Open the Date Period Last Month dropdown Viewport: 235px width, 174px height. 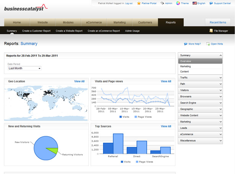tap(24, 68)
